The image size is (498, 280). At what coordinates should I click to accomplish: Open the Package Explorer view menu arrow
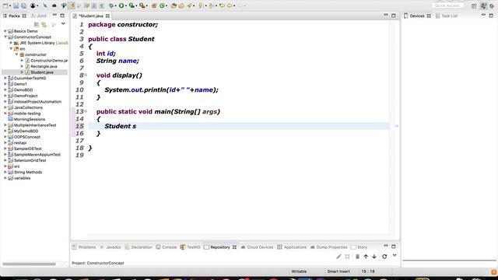(63, 24)
